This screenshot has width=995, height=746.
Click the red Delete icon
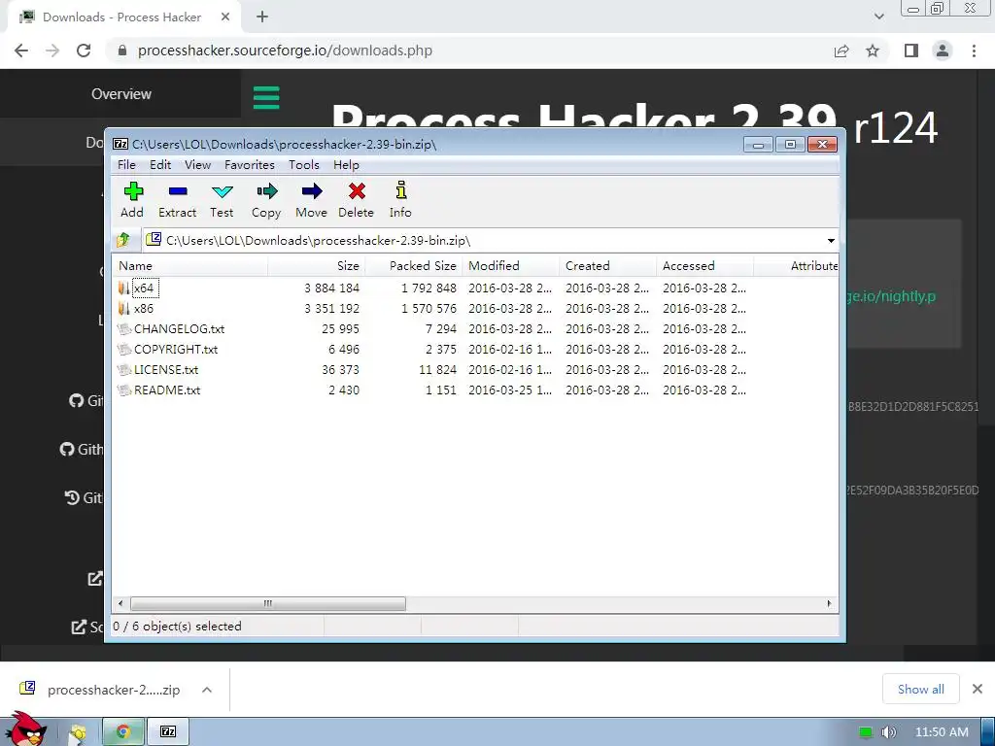pos(357,191)
